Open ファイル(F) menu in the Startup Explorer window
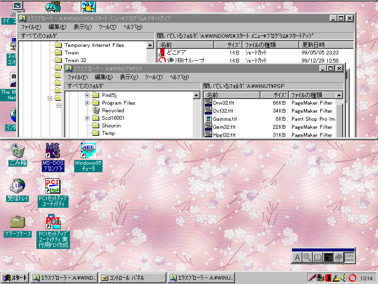Image resolution: width=378 pixels, height=284 pixels. (x=31, y=27)
